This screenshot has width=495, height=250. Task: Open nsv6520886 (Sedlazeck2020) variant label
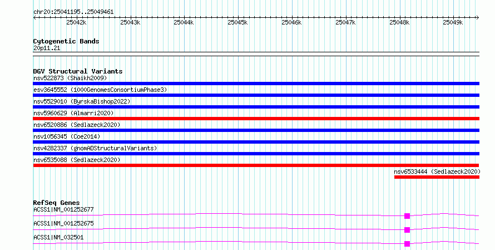[77, 125]
